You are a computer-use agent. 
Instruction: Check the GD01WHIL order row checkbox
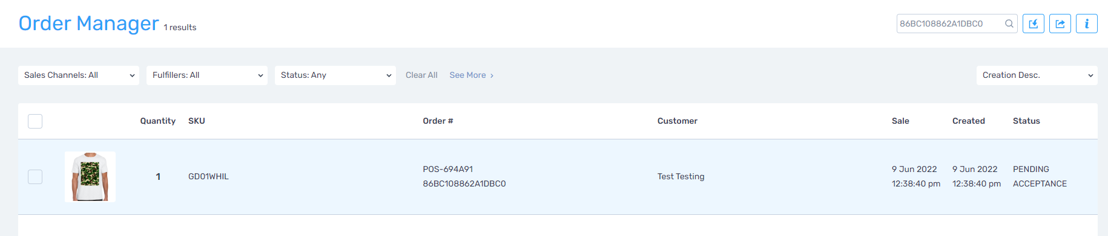click(x=35, y=177)
